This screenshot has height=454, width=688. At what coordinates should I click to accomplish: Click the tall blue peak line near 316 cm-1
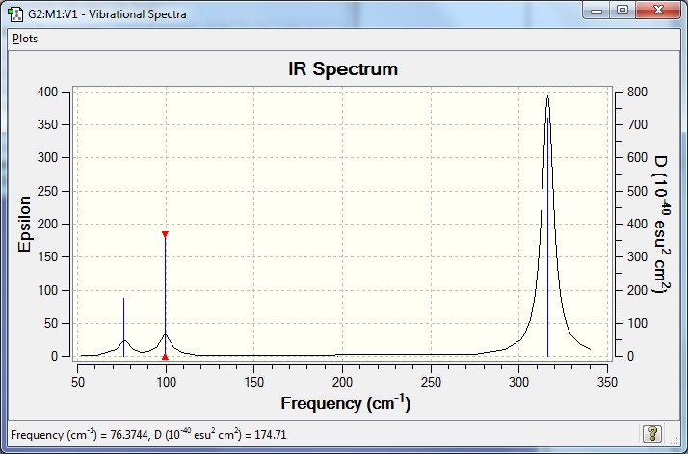point(547,237)
